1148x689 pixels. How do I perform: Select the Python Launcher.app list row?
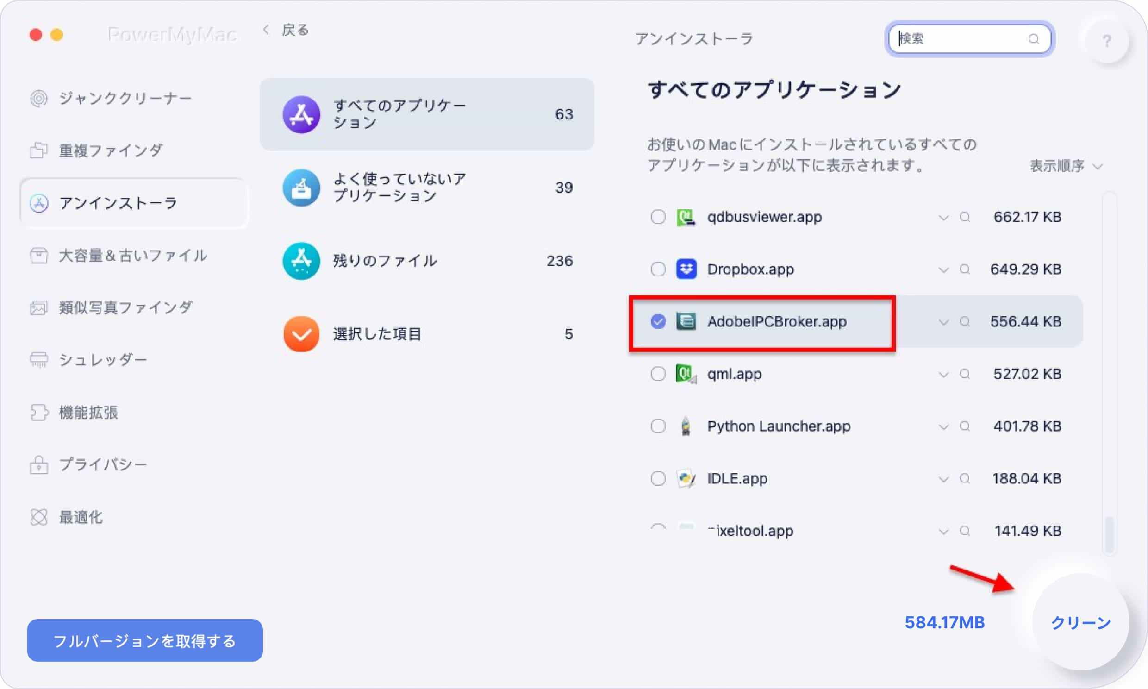pos(856,426)
